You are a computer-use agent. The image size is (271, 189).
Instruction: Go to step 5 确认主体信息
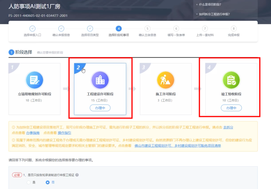147,29
